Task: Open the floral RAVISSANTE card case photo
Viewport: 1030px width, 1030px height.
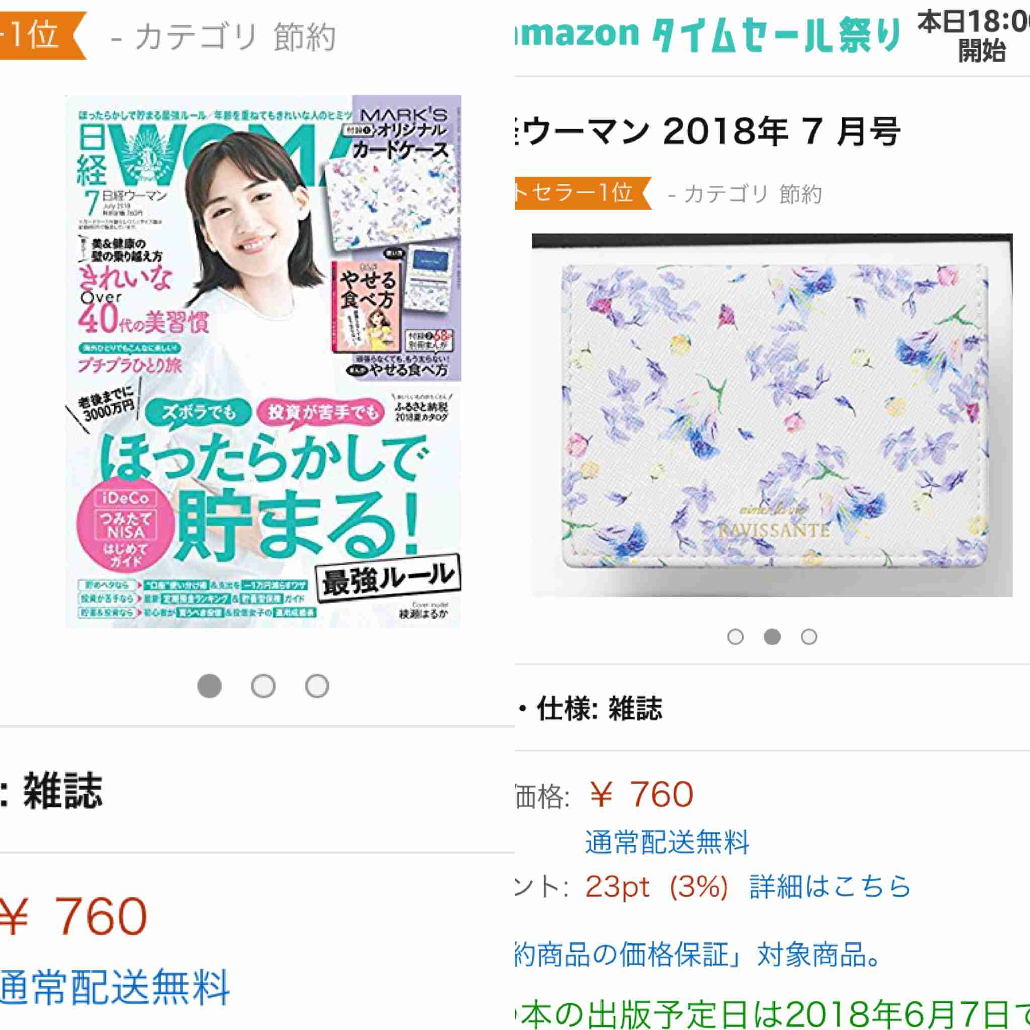Action: 772,415
